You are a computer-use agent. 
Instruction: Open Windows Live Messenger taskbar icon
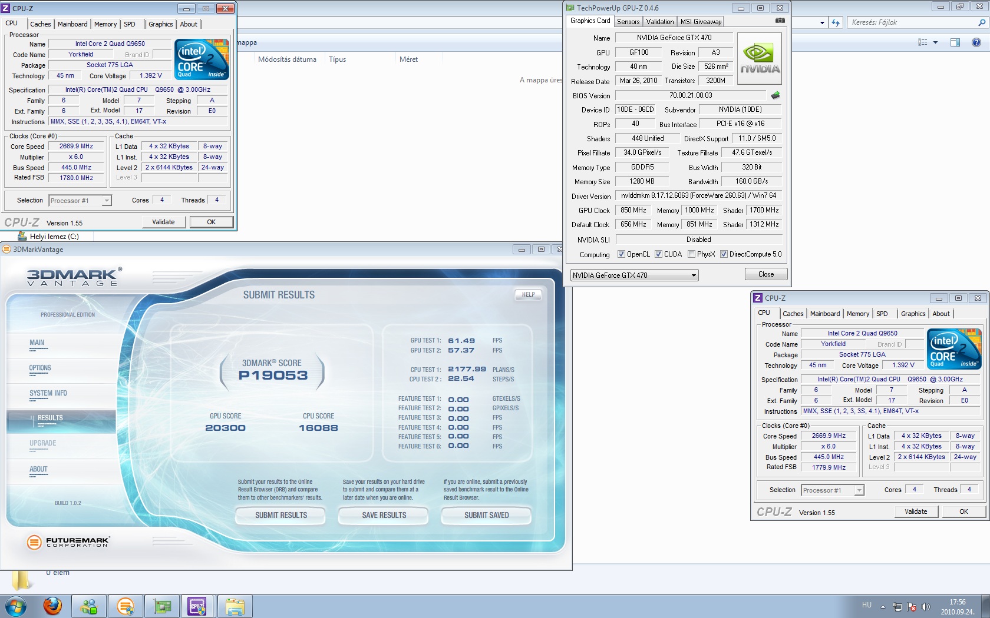pyautogui.click(x=89, y=606)
